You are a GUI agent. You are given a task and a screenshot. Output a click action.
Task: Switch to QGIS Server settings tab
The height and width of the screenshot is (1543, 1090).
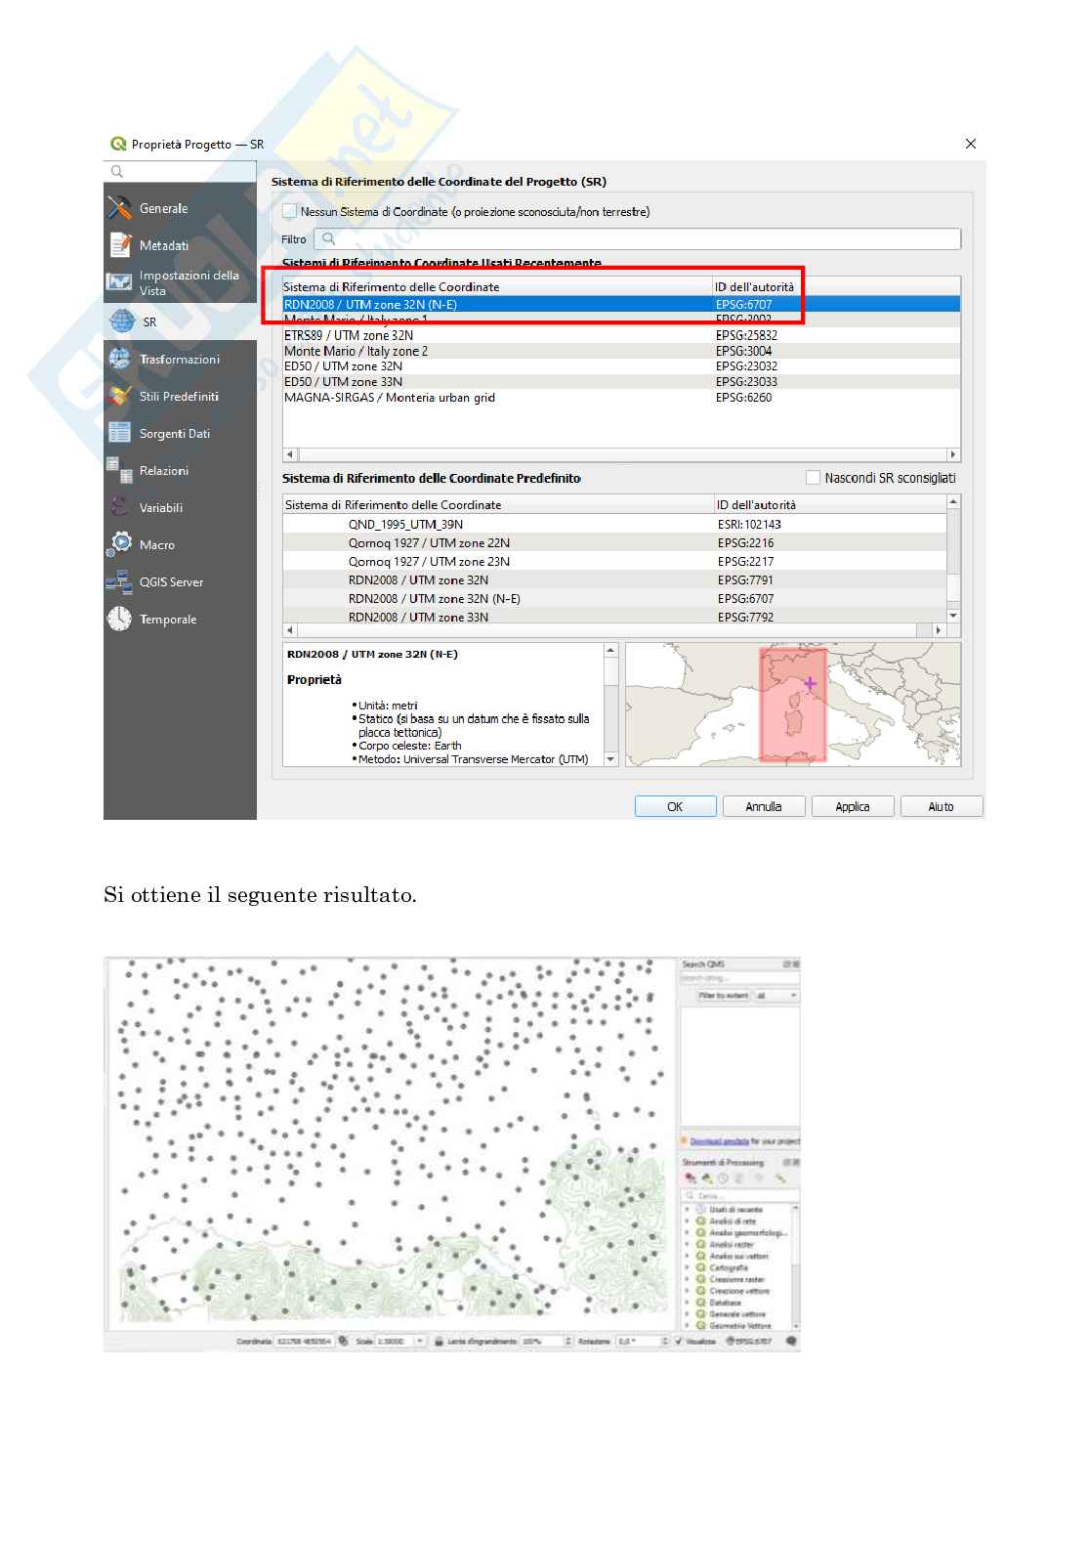pos(171,581)
